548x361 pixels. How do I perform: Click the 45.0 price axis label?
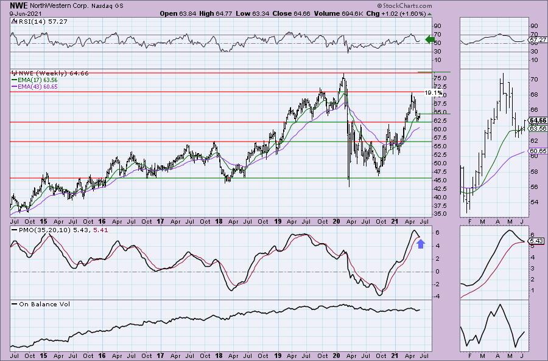(x=439, y=180)
